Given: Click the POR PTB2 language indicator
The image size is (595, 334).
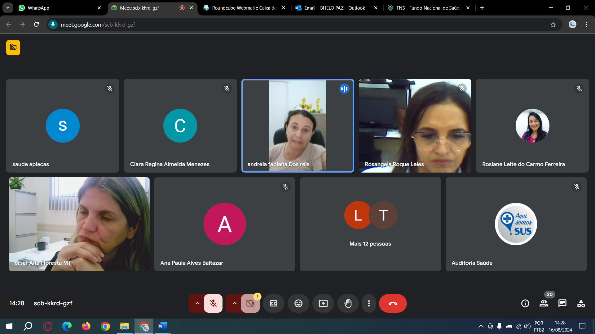Looking at the screenshot, I should (x=539, y=326).
